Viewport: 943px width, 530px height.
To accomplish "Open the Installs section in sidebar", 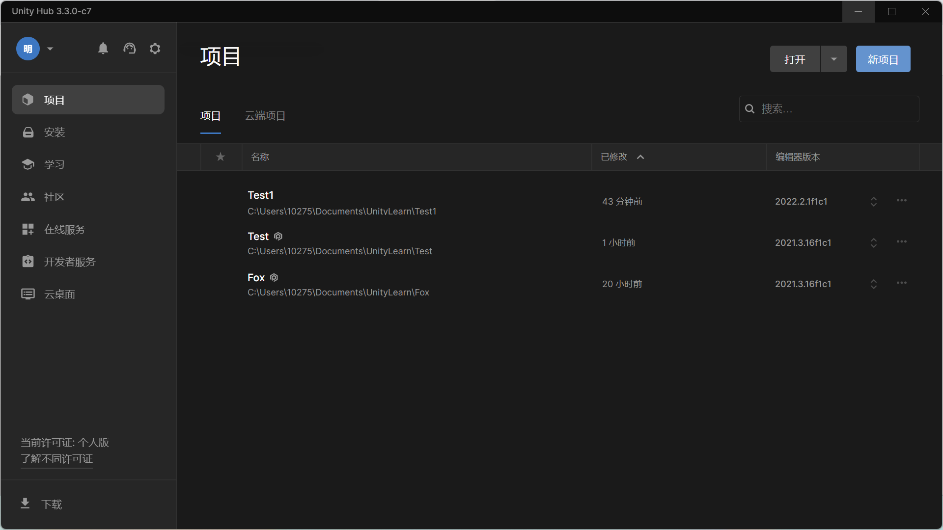I will tap(54, 132).
